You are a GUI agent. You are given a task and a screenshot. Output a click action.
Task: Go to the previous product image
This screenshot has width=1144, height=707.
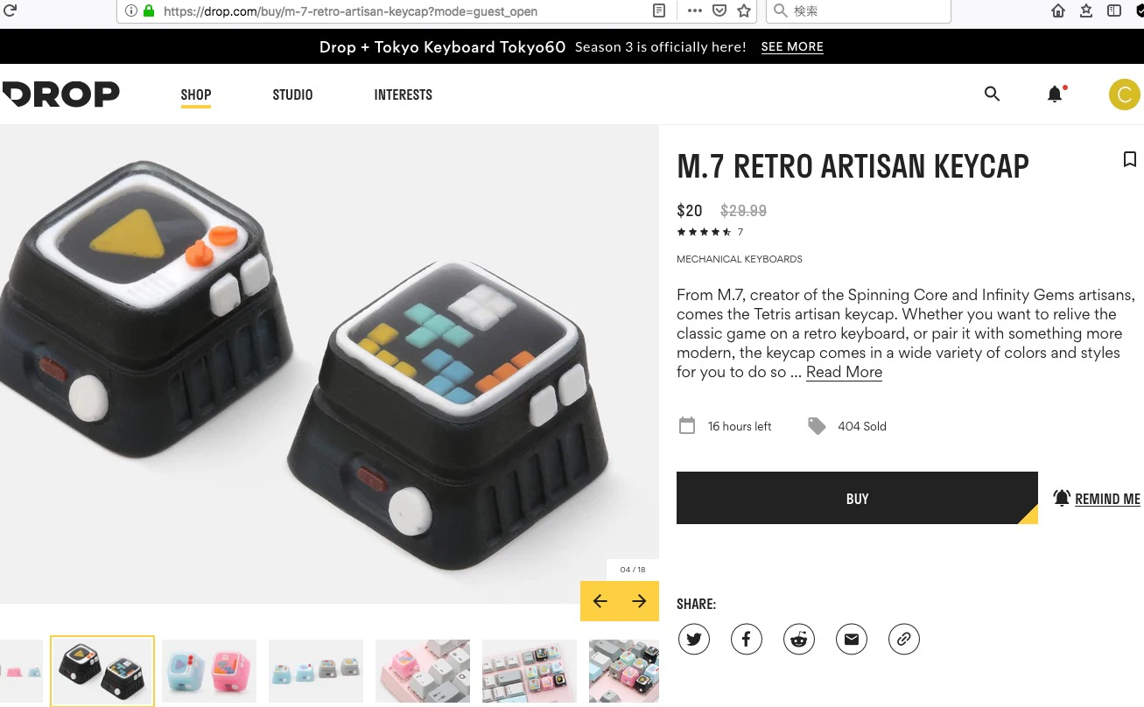point(600,601)
